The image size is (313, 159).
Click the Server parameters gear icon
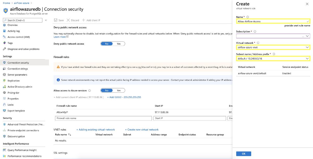click(x=4, y=75)
